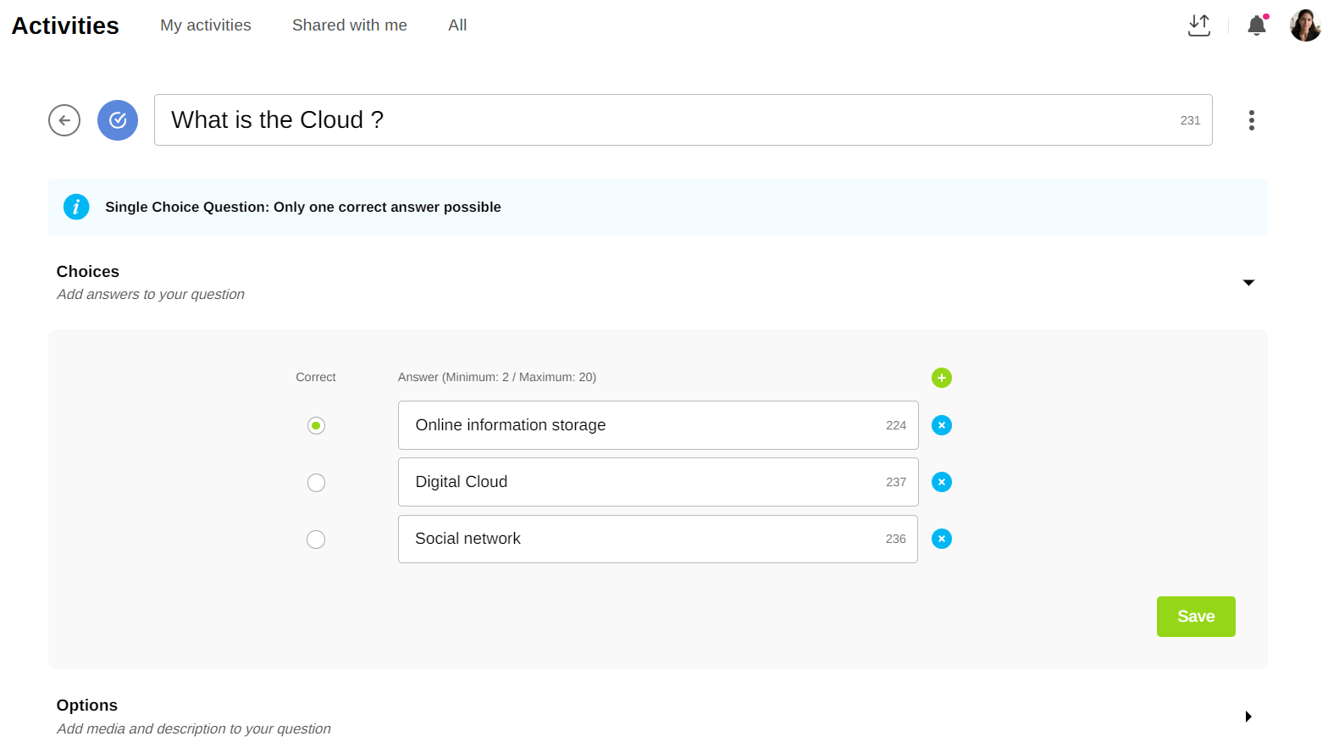Delete the 'Digital Cloud' answer
The image size is (1328, 753).
(941, 482)
